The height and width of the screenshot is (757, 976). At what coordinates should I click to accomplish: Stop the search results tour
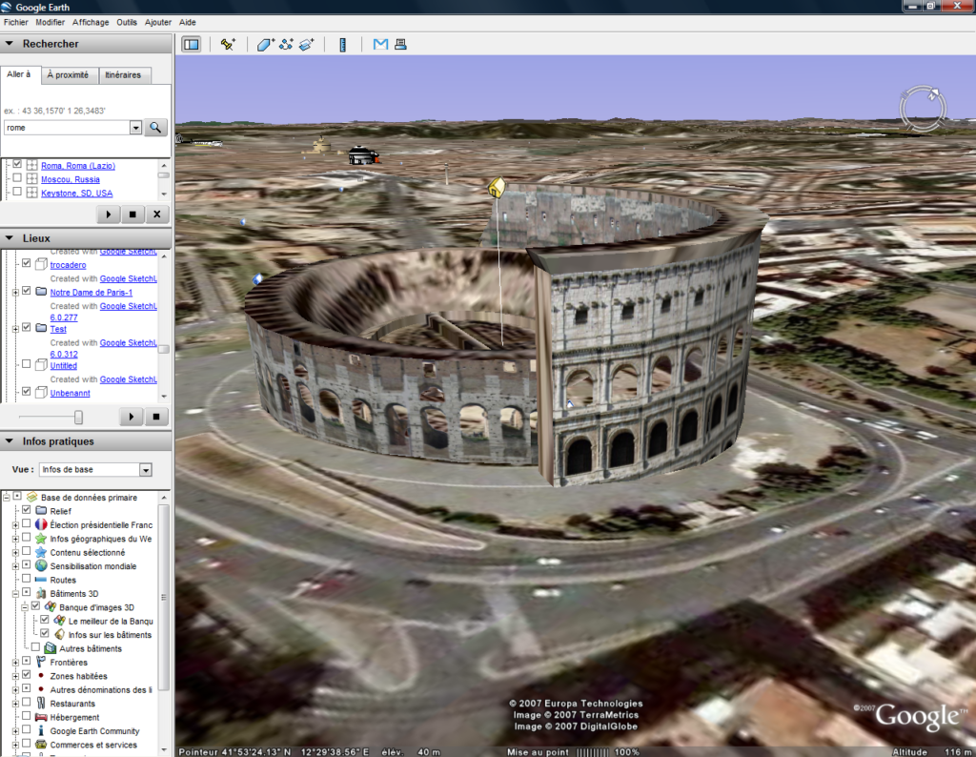[132, 215]
